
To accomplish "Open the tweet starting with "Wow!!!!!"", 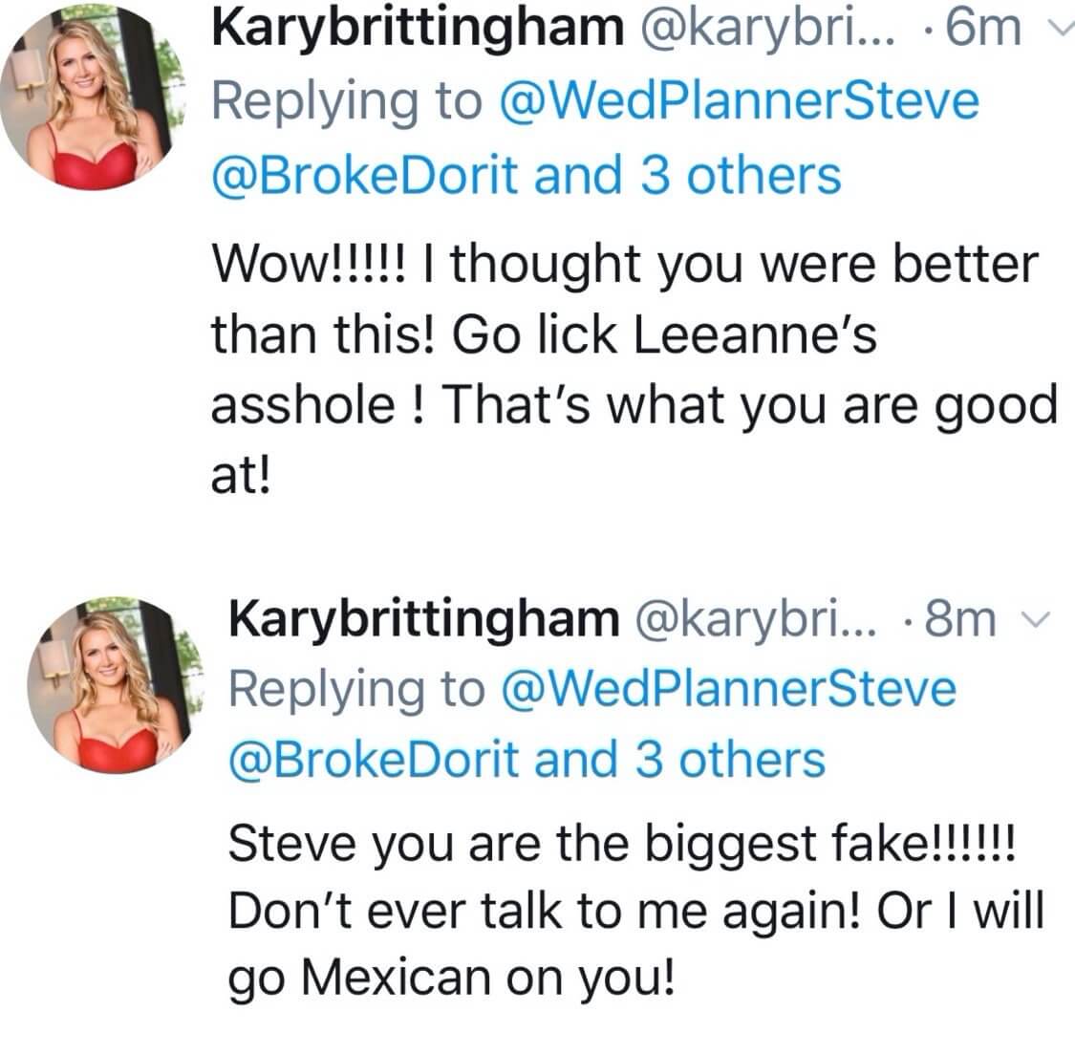I will tap(621, 368).
